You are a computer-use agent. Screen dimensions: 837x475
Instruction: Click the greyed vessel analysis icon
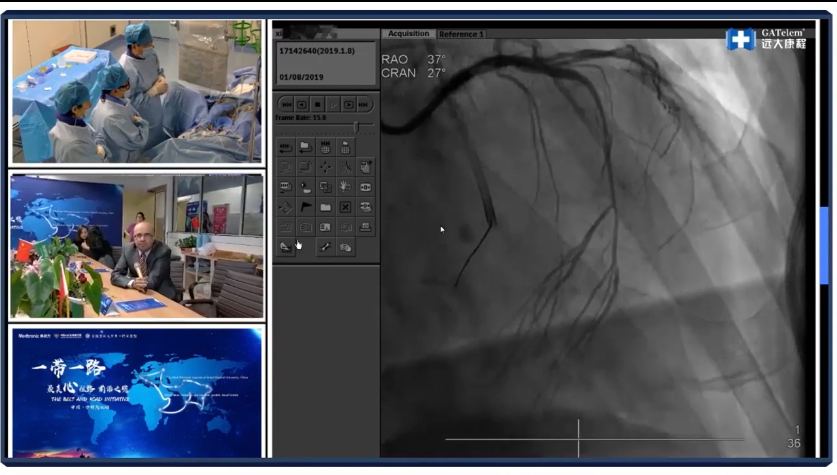(x=345, y=167)
